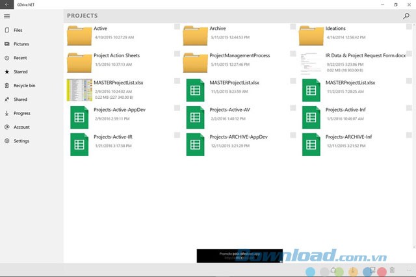Mark the Projects-ARCHIVE-Inf checkbox
Viewport: 416px width, 277px height.
click(x=409, y=135)
